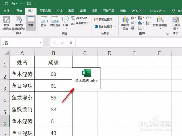Click inside the formula bar input
182x136 pixels.
coord(129,43)
